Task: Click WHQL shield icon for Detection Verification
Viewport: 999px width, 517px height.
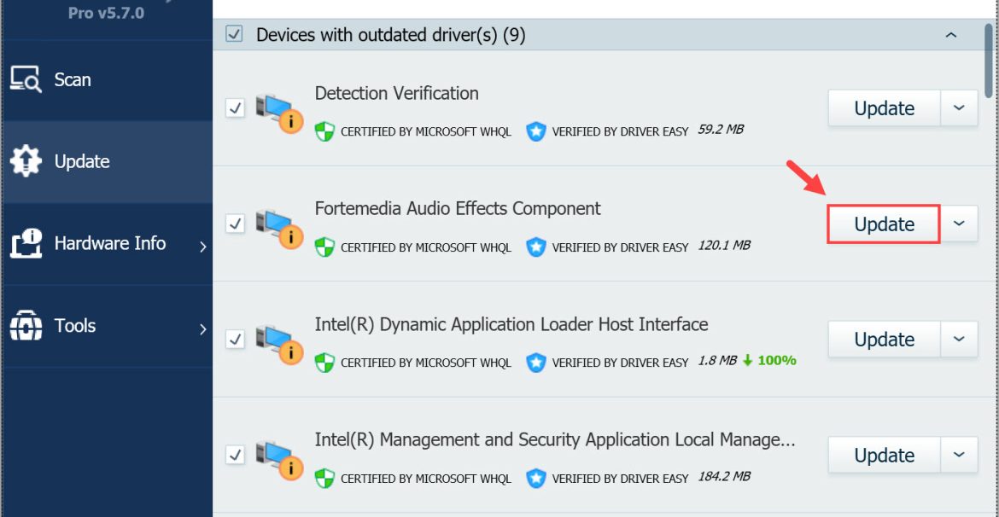Action: coord(325,131)
